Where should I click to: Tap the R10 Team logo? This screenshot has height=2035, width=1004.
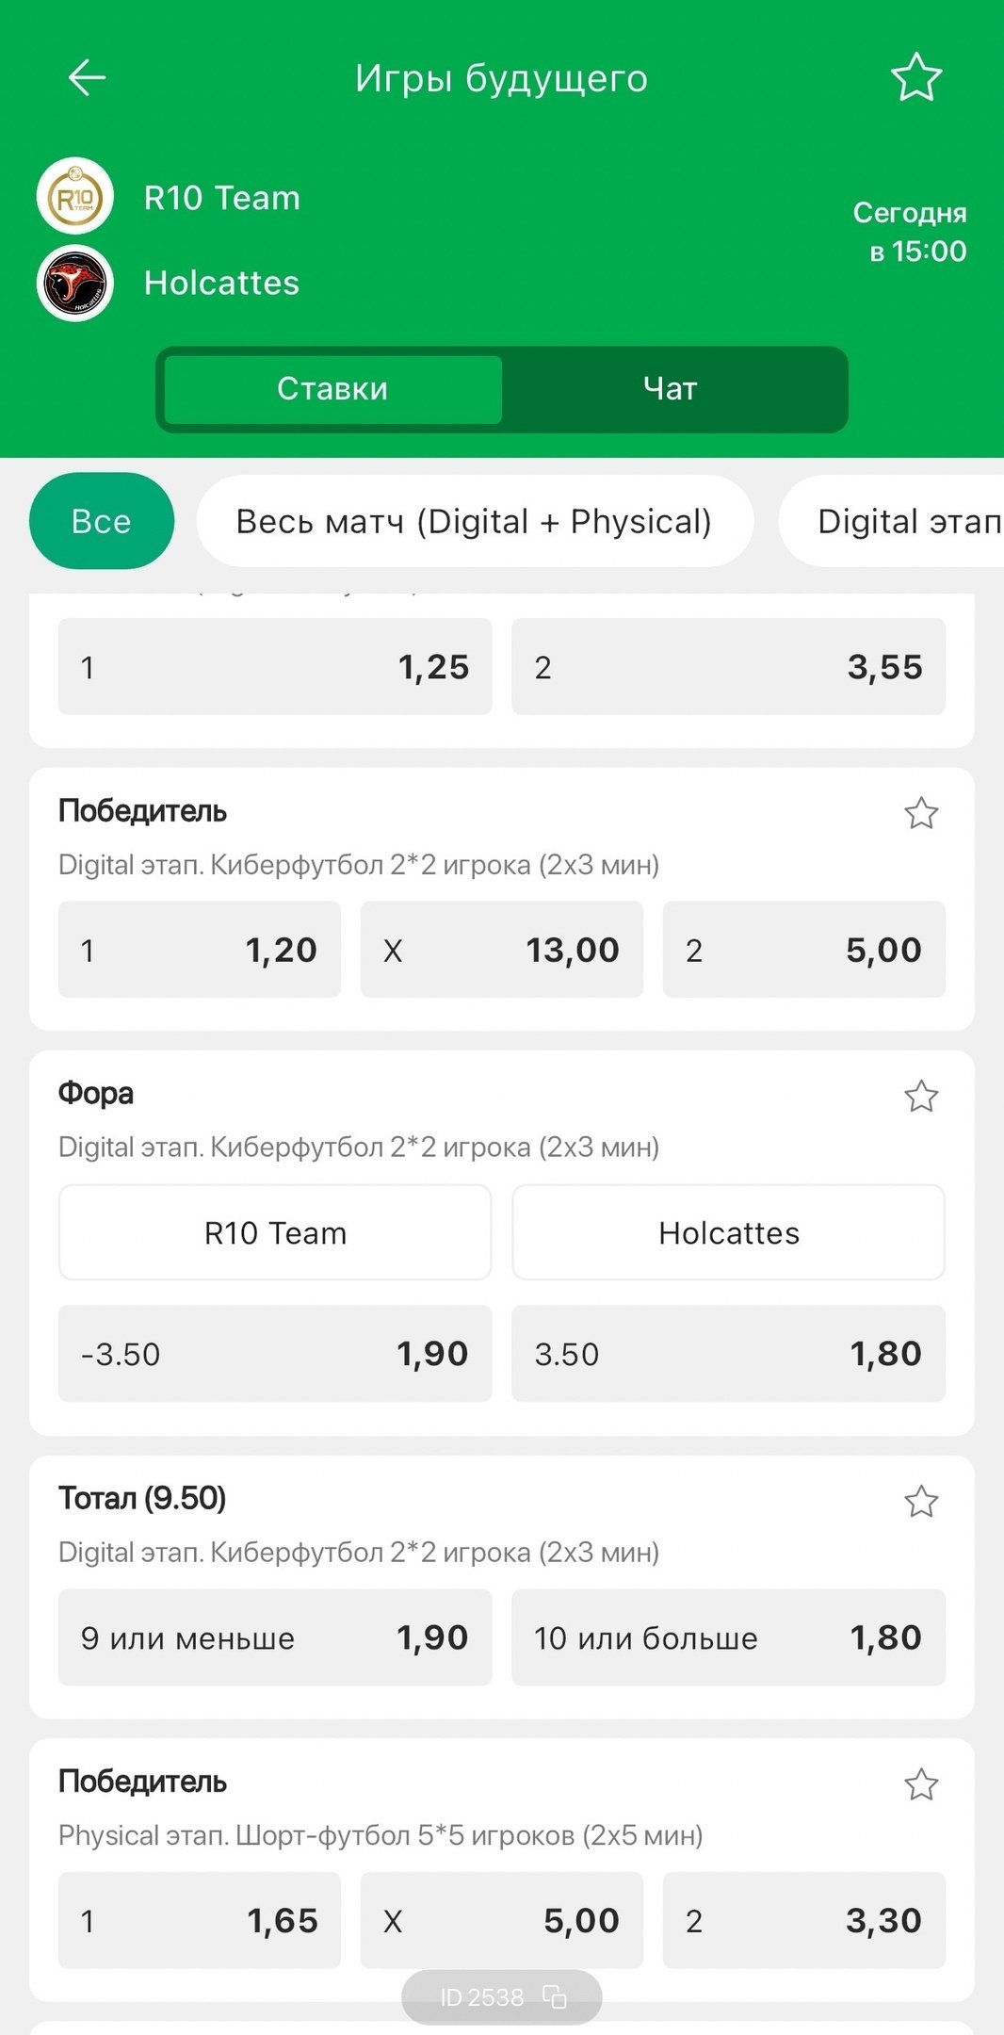tap(75, 197)
